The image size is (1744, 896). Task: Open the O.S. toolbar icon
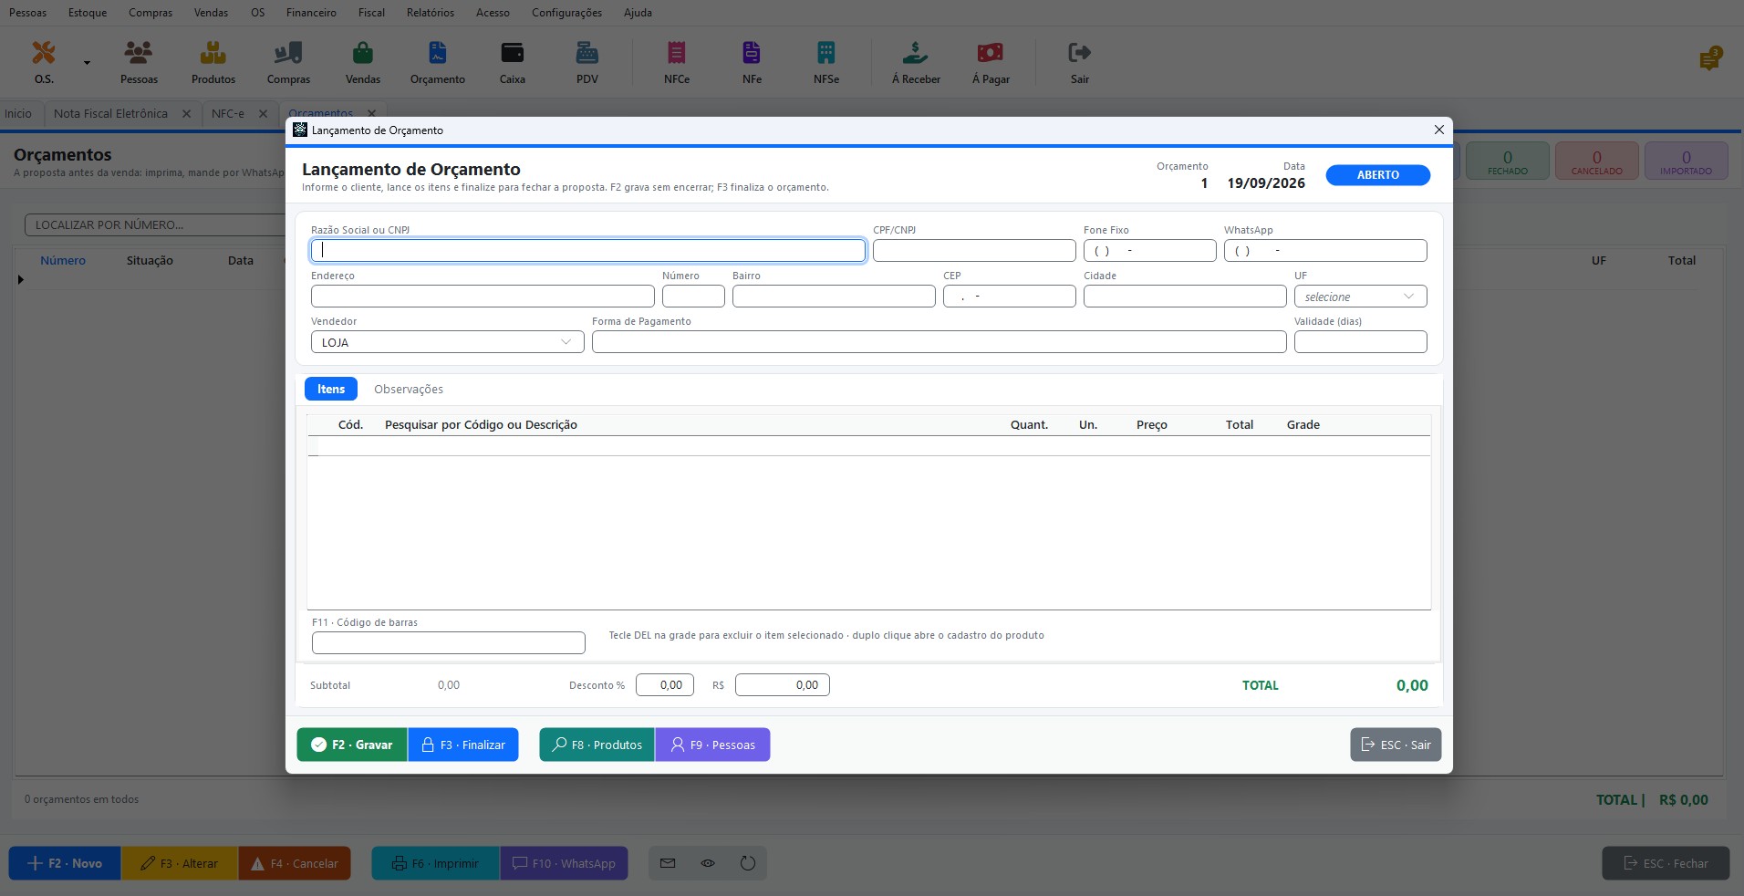[x=44, y=61]
